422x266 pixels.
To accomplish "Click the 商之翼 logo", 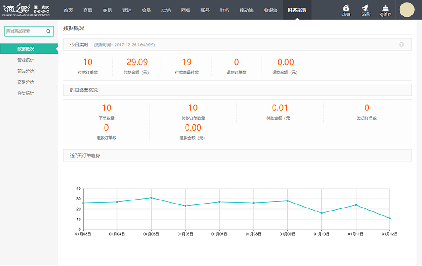I will [26, 10].
